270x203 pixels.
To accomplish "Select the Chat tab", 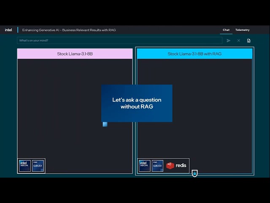I will coord(226,30).
